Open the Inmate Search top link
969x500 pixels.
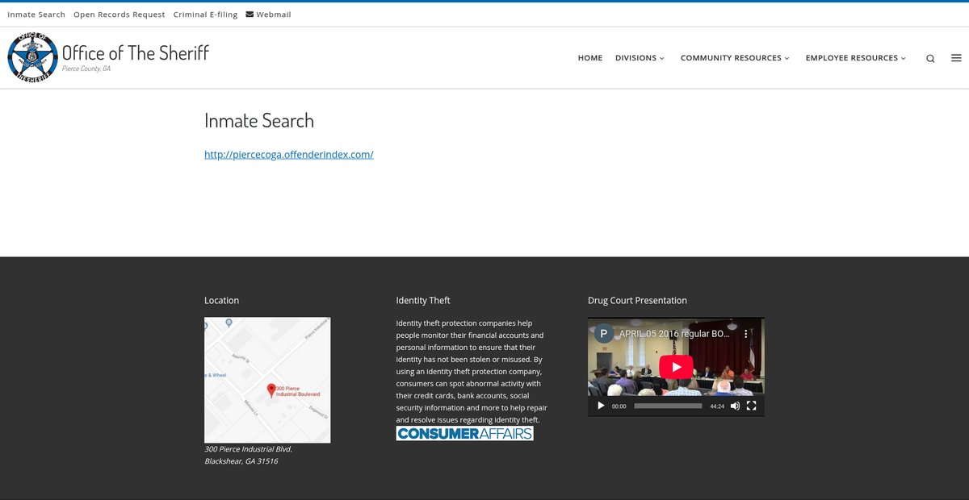tap(36, 15)
